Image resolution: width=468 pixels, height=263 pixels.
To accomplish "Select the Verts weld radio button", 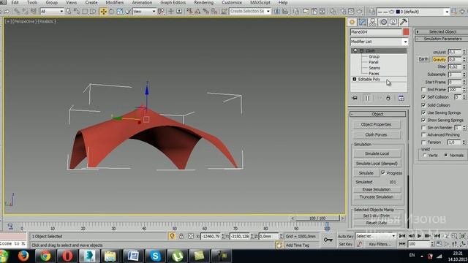I will tap(425, 156).
